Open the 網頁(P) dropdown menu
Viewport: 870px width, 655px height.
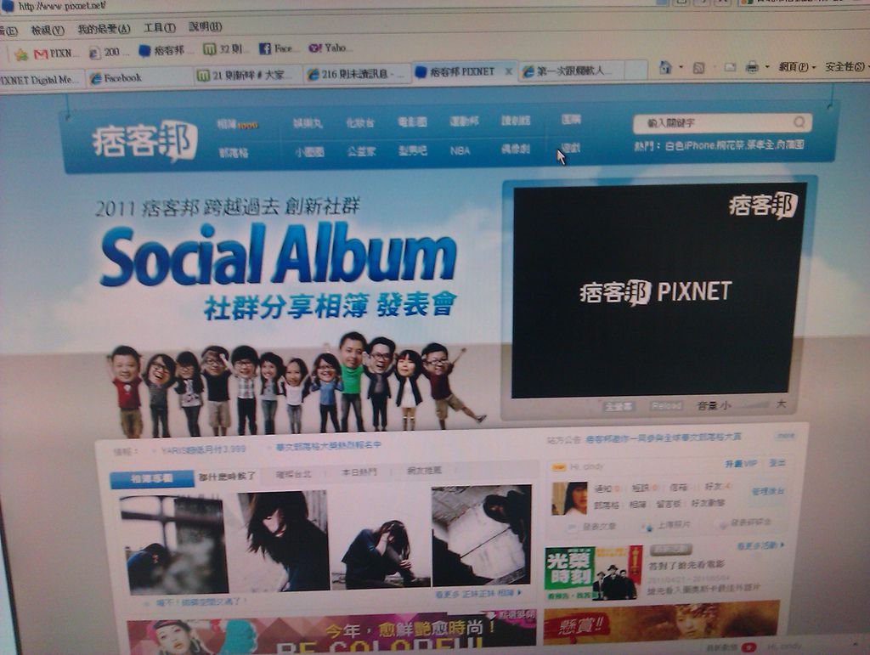[797, 66]
